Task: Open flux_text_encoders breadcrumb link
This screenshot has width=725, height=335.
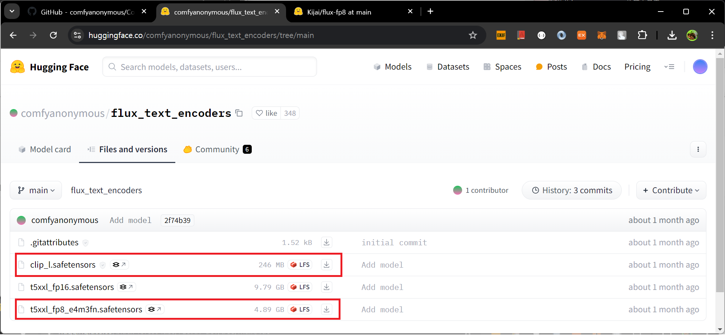Action: point(106,191)
